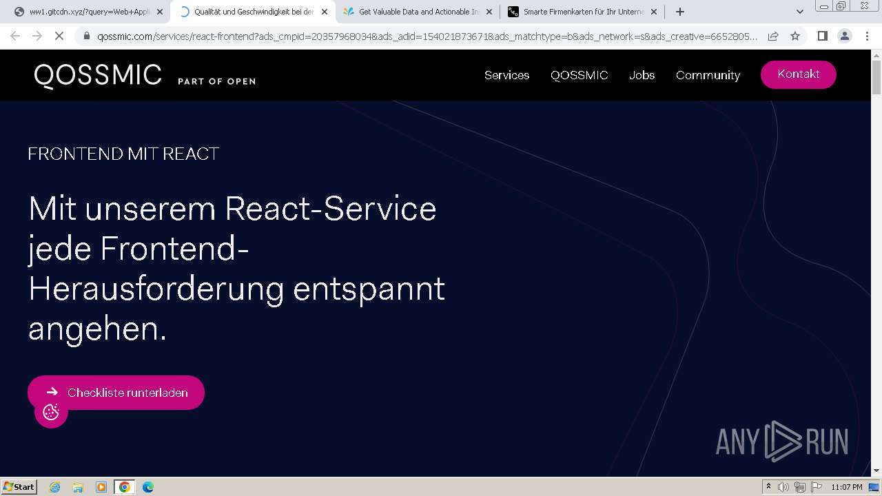Viewport: 882px width, 496px height.
Task: Stop loading the page
Action: pos(59,36)
